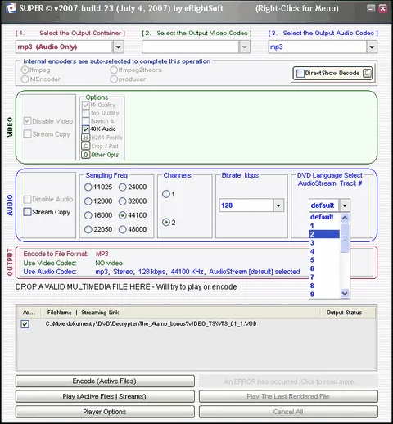Screen dimensions: 393x424
Task: Toggle the Hi Quality checkbox
Action: click(x=86, y=105)
